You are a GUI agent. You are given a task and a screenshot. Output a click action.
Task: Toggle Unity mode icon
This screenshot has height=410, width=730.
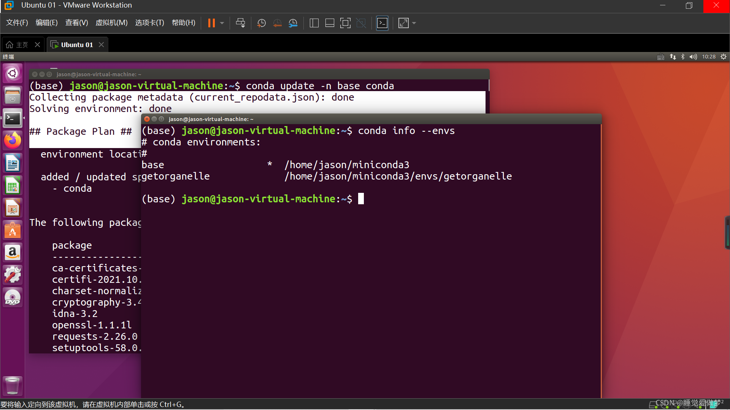coord(361,23)
